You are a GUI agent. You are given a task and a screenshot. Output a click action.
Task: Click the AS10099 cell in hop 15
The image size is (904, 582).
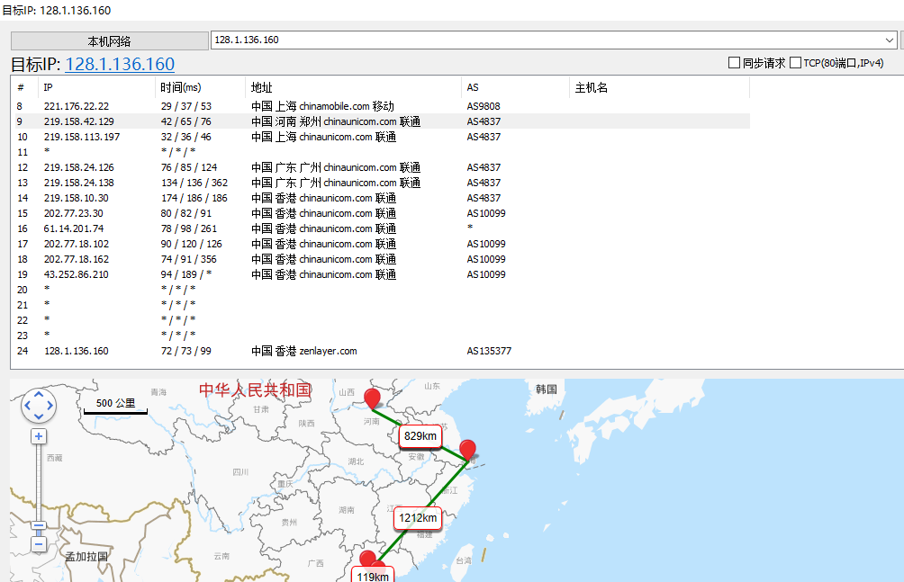point(486,213)
